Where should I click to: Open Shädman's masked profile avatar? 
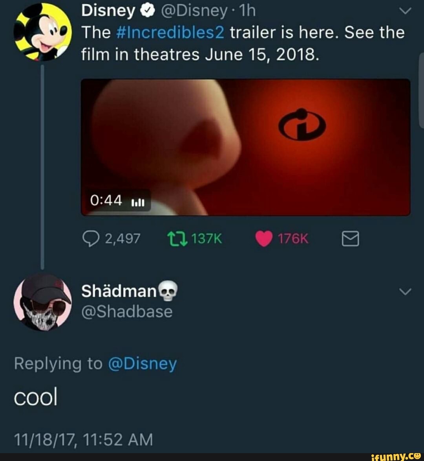pos(42,302)
